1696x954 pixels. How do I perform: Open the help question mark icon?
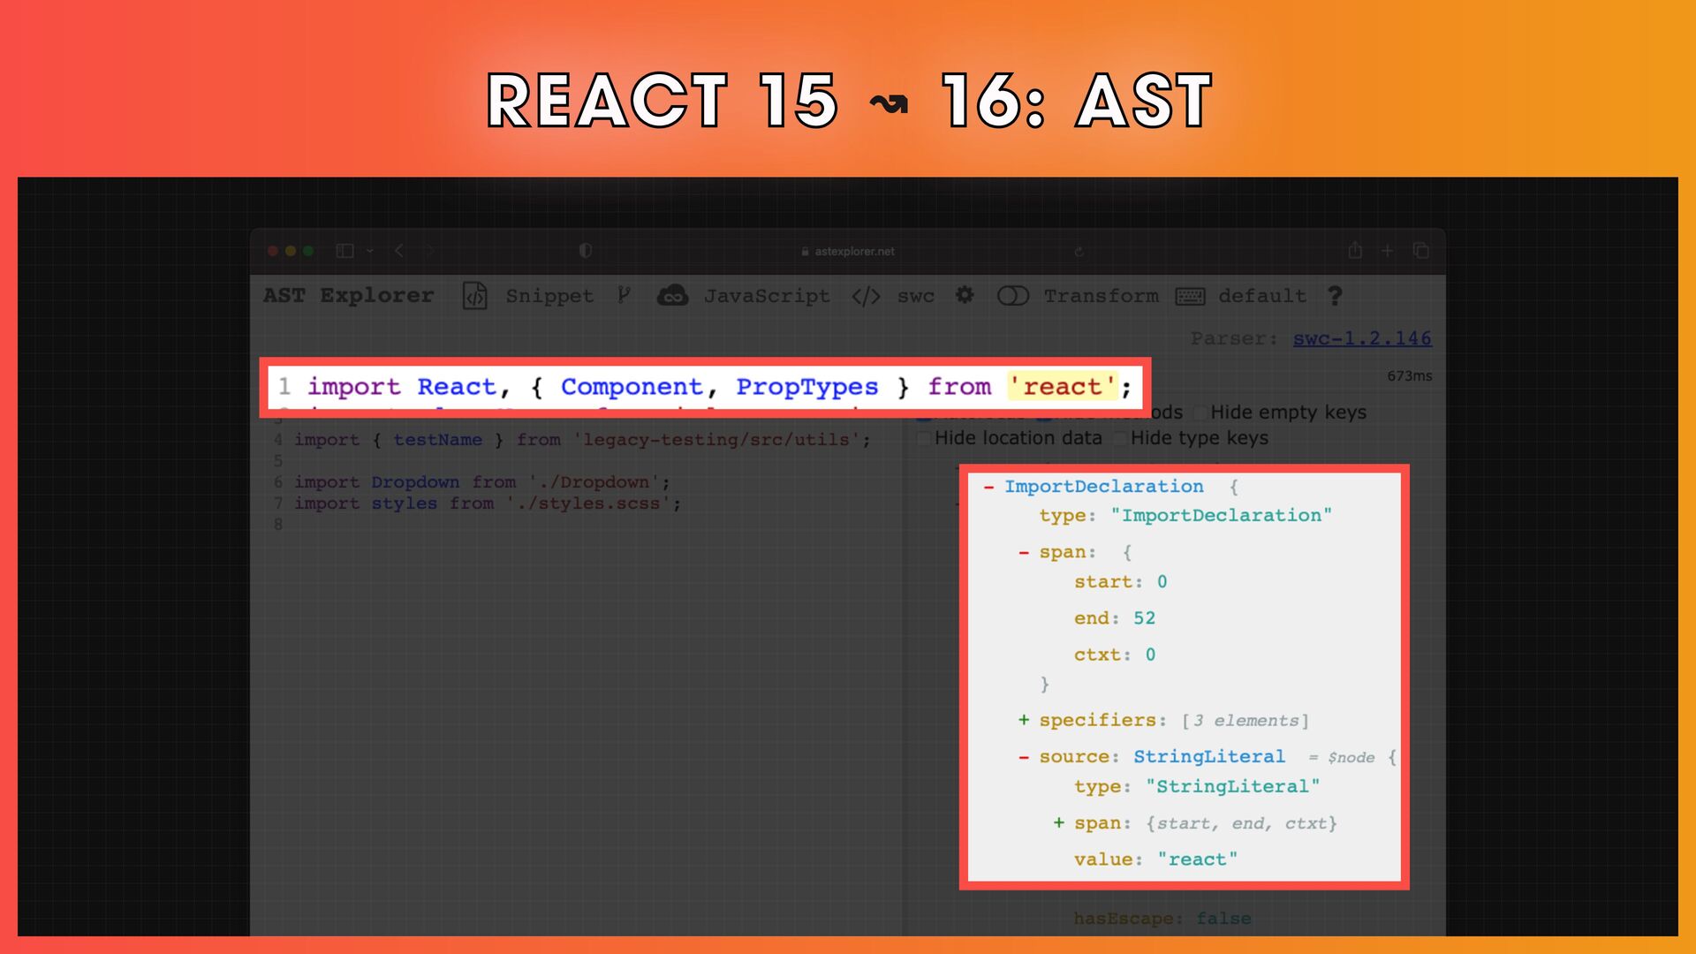[1335, 296]
